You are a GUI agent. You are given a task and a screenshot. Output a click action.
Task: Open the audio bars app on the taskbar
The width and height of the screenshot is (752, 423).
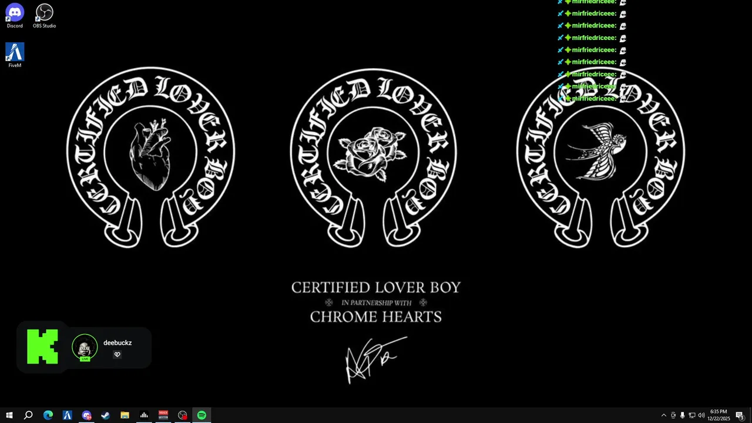pyautogui.click(x=144, y=415)
